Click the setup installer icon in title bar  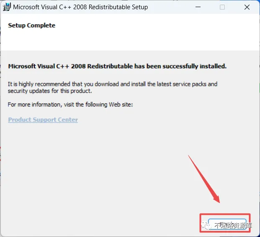tap(7, 7)
